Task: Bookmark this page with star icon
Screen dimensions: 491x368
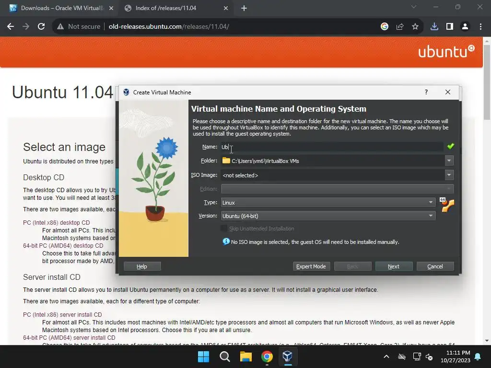Action: click(x=415, y=27)
